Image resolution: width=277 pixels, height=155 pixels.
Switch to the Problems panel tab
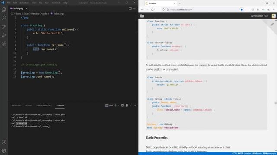click(16, 105)
